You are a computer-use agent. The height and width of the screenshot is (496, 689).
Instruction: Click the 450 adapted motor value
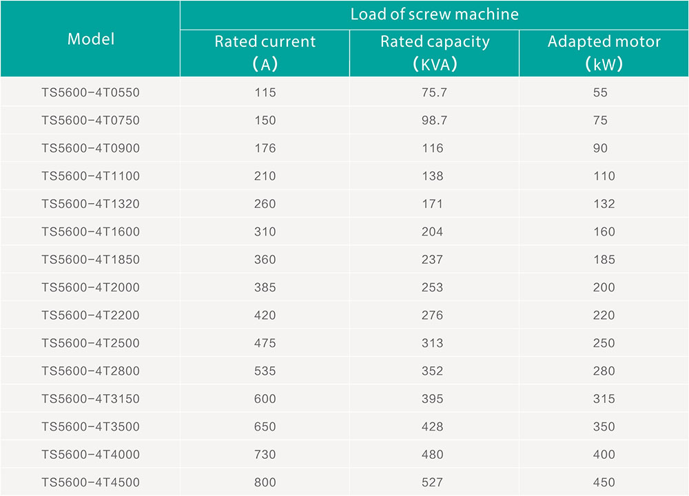[604, 482]
